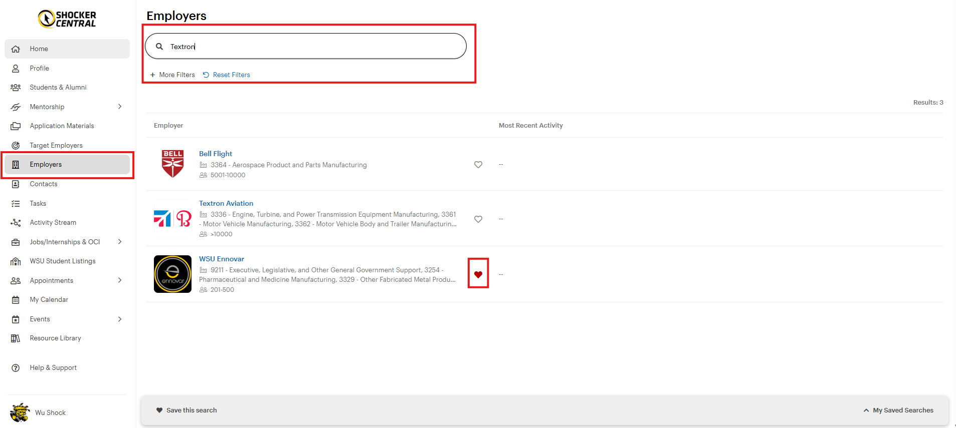This screenshot has width=956, height=428.
Task: Favorite Textron Aviation with the heart
Action: point(478,219)
